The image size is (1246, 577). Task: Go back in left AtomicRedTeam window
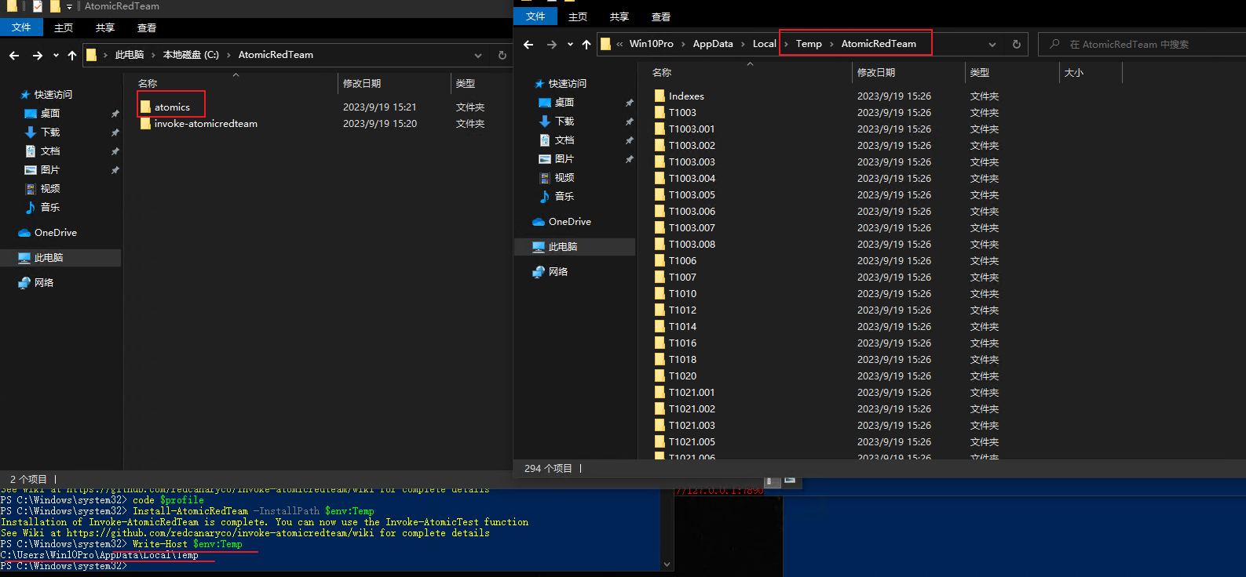click(x=14, y=56)
